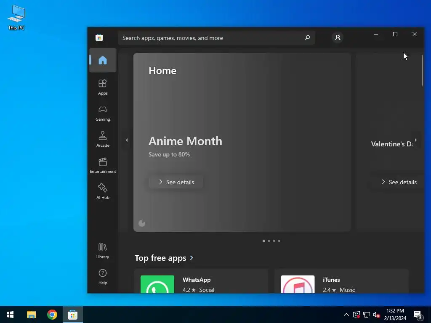Viewport: 431px width, 323px height.
Task: Click the magnifier search icon
Action: click(307, 37)
